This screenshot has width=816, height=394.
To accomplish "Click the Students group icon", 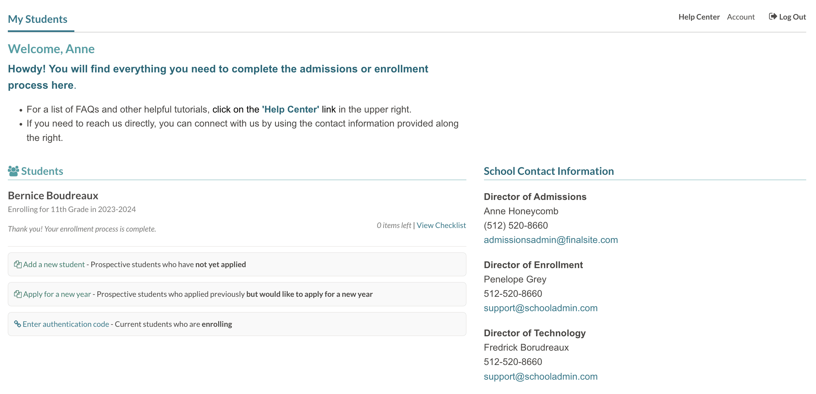I will 13,171.
